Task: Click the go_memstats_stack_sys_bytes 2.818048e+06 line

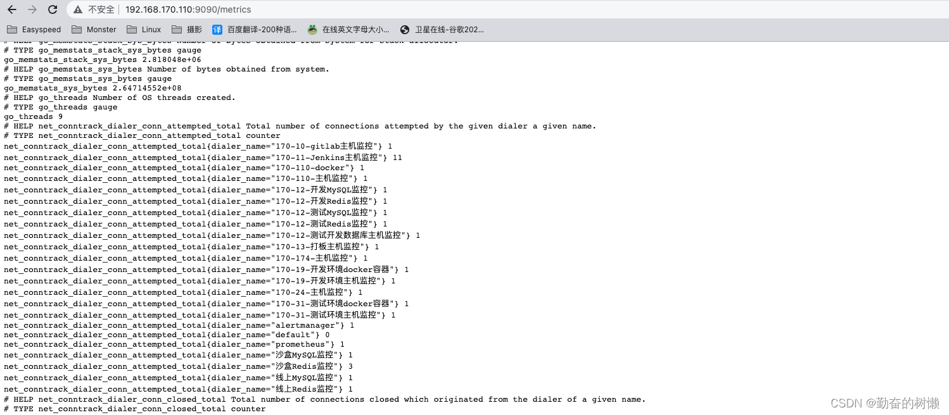Action: (x=103, y=59)
